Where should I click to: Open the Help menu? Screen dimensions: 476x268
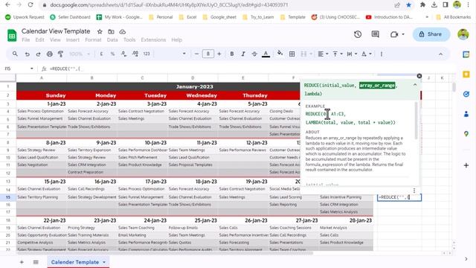[176, 39]
